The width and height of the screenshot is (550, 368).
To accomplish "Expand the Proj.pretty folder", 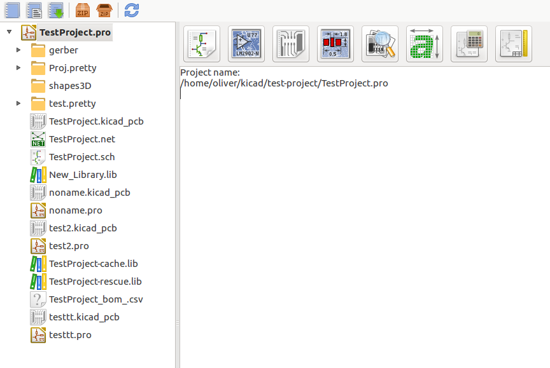I will pos(18,67).
